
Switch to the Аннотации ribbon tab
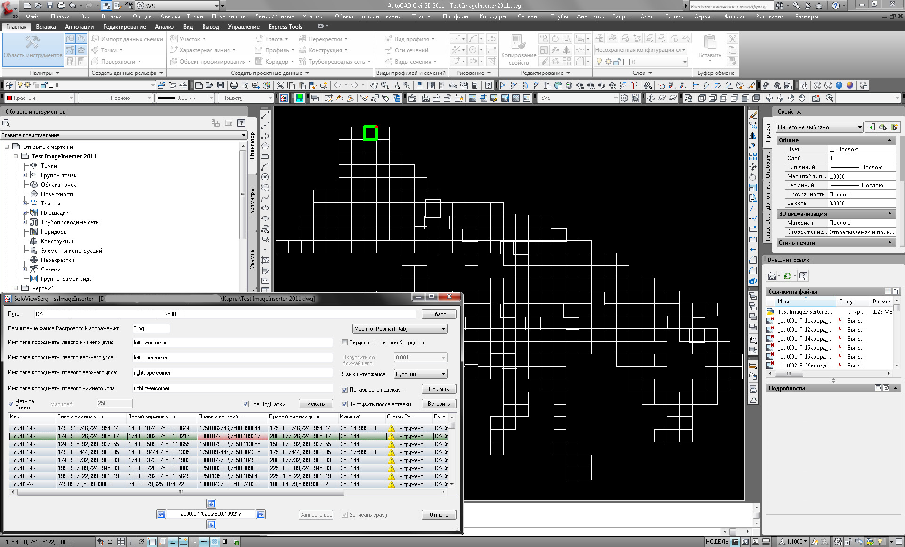pos(79,27)
